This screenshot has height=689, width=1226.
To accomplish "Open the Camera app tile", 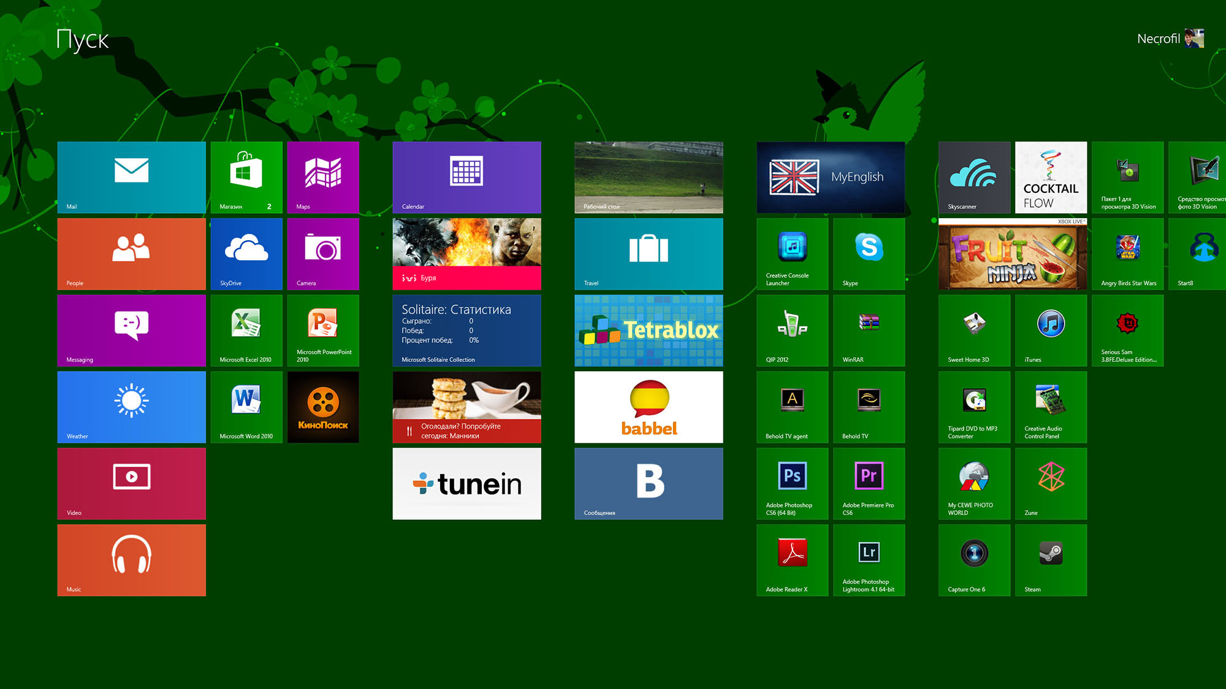I will click(323, 254).
